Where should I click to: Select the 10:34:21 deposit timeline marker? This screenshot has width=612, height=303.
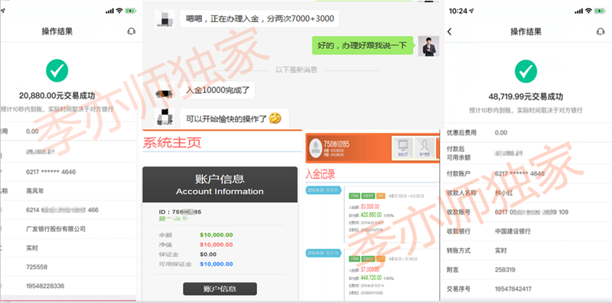323,191
